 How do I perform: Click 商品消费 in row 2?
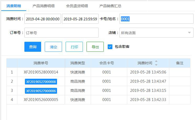[78, 82]
